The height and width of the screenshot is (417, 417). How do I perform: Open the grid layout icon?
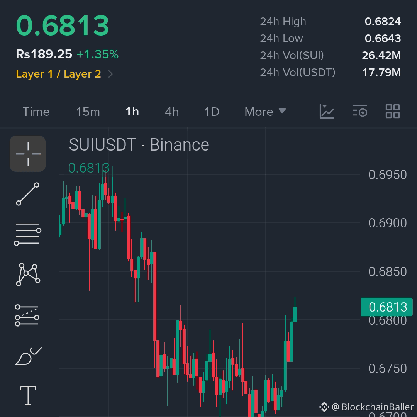[x=393, y=111]
